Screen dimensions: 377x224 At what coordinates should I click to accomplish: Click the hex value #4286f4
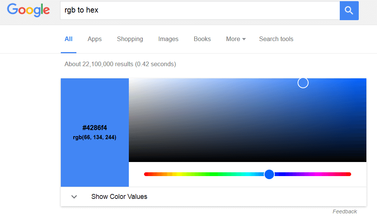pyautogui.click(x=95, y=128)
